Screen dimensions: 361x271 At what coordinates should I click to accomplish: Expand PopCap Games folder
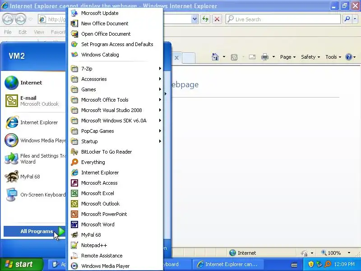pos(116,131)
